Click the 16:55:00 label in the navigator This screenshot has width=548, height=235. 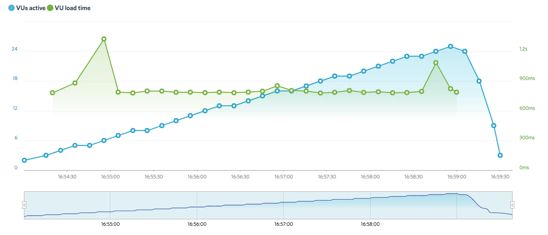click(110, 224)
